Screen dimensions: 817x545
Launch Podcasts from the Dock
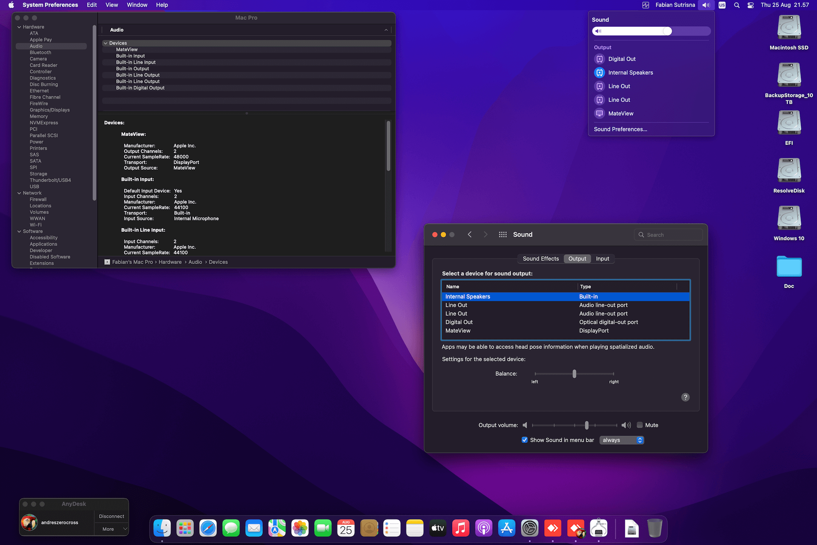[x=483, y=528]
